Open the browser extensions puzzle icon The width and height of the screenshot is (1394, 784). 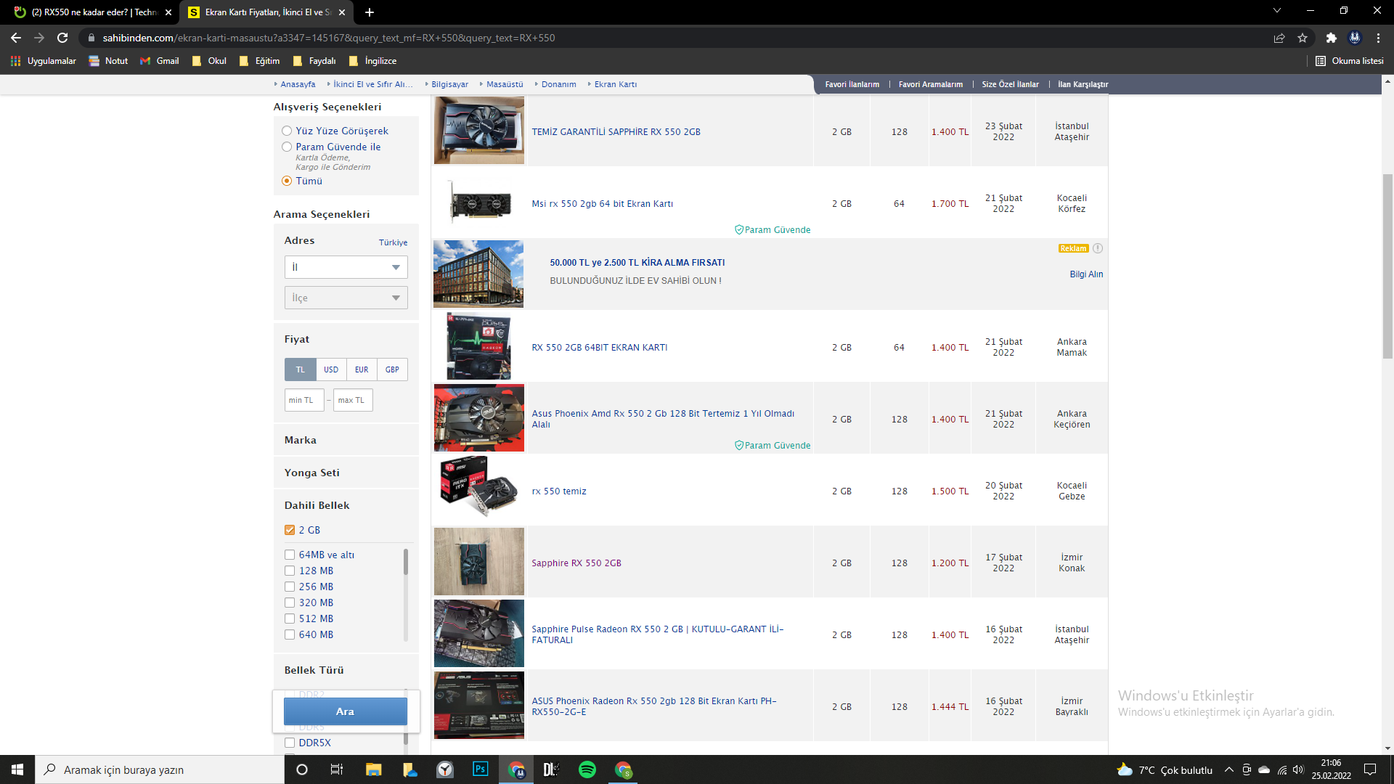click(x=1331, y=38)
